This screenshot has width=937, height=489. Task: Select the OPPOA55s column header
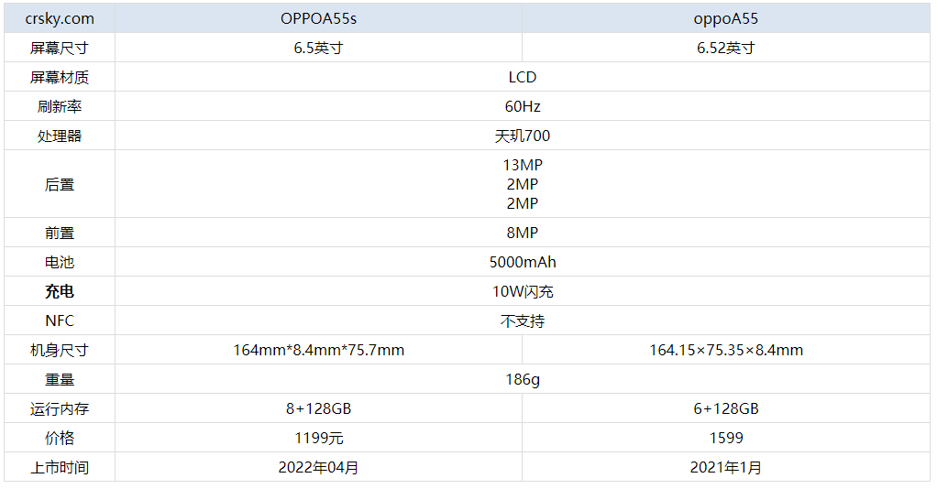click(318, 18)
